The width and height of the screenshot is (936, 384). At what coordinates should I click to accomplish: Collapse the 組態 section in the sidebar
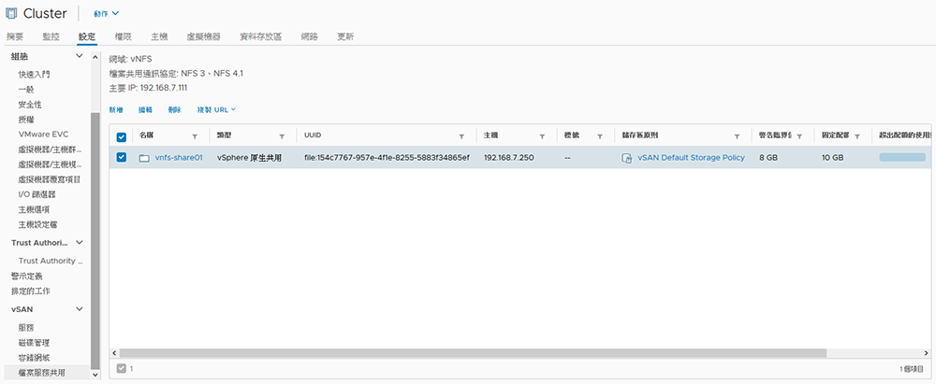[x=80, y=57]
